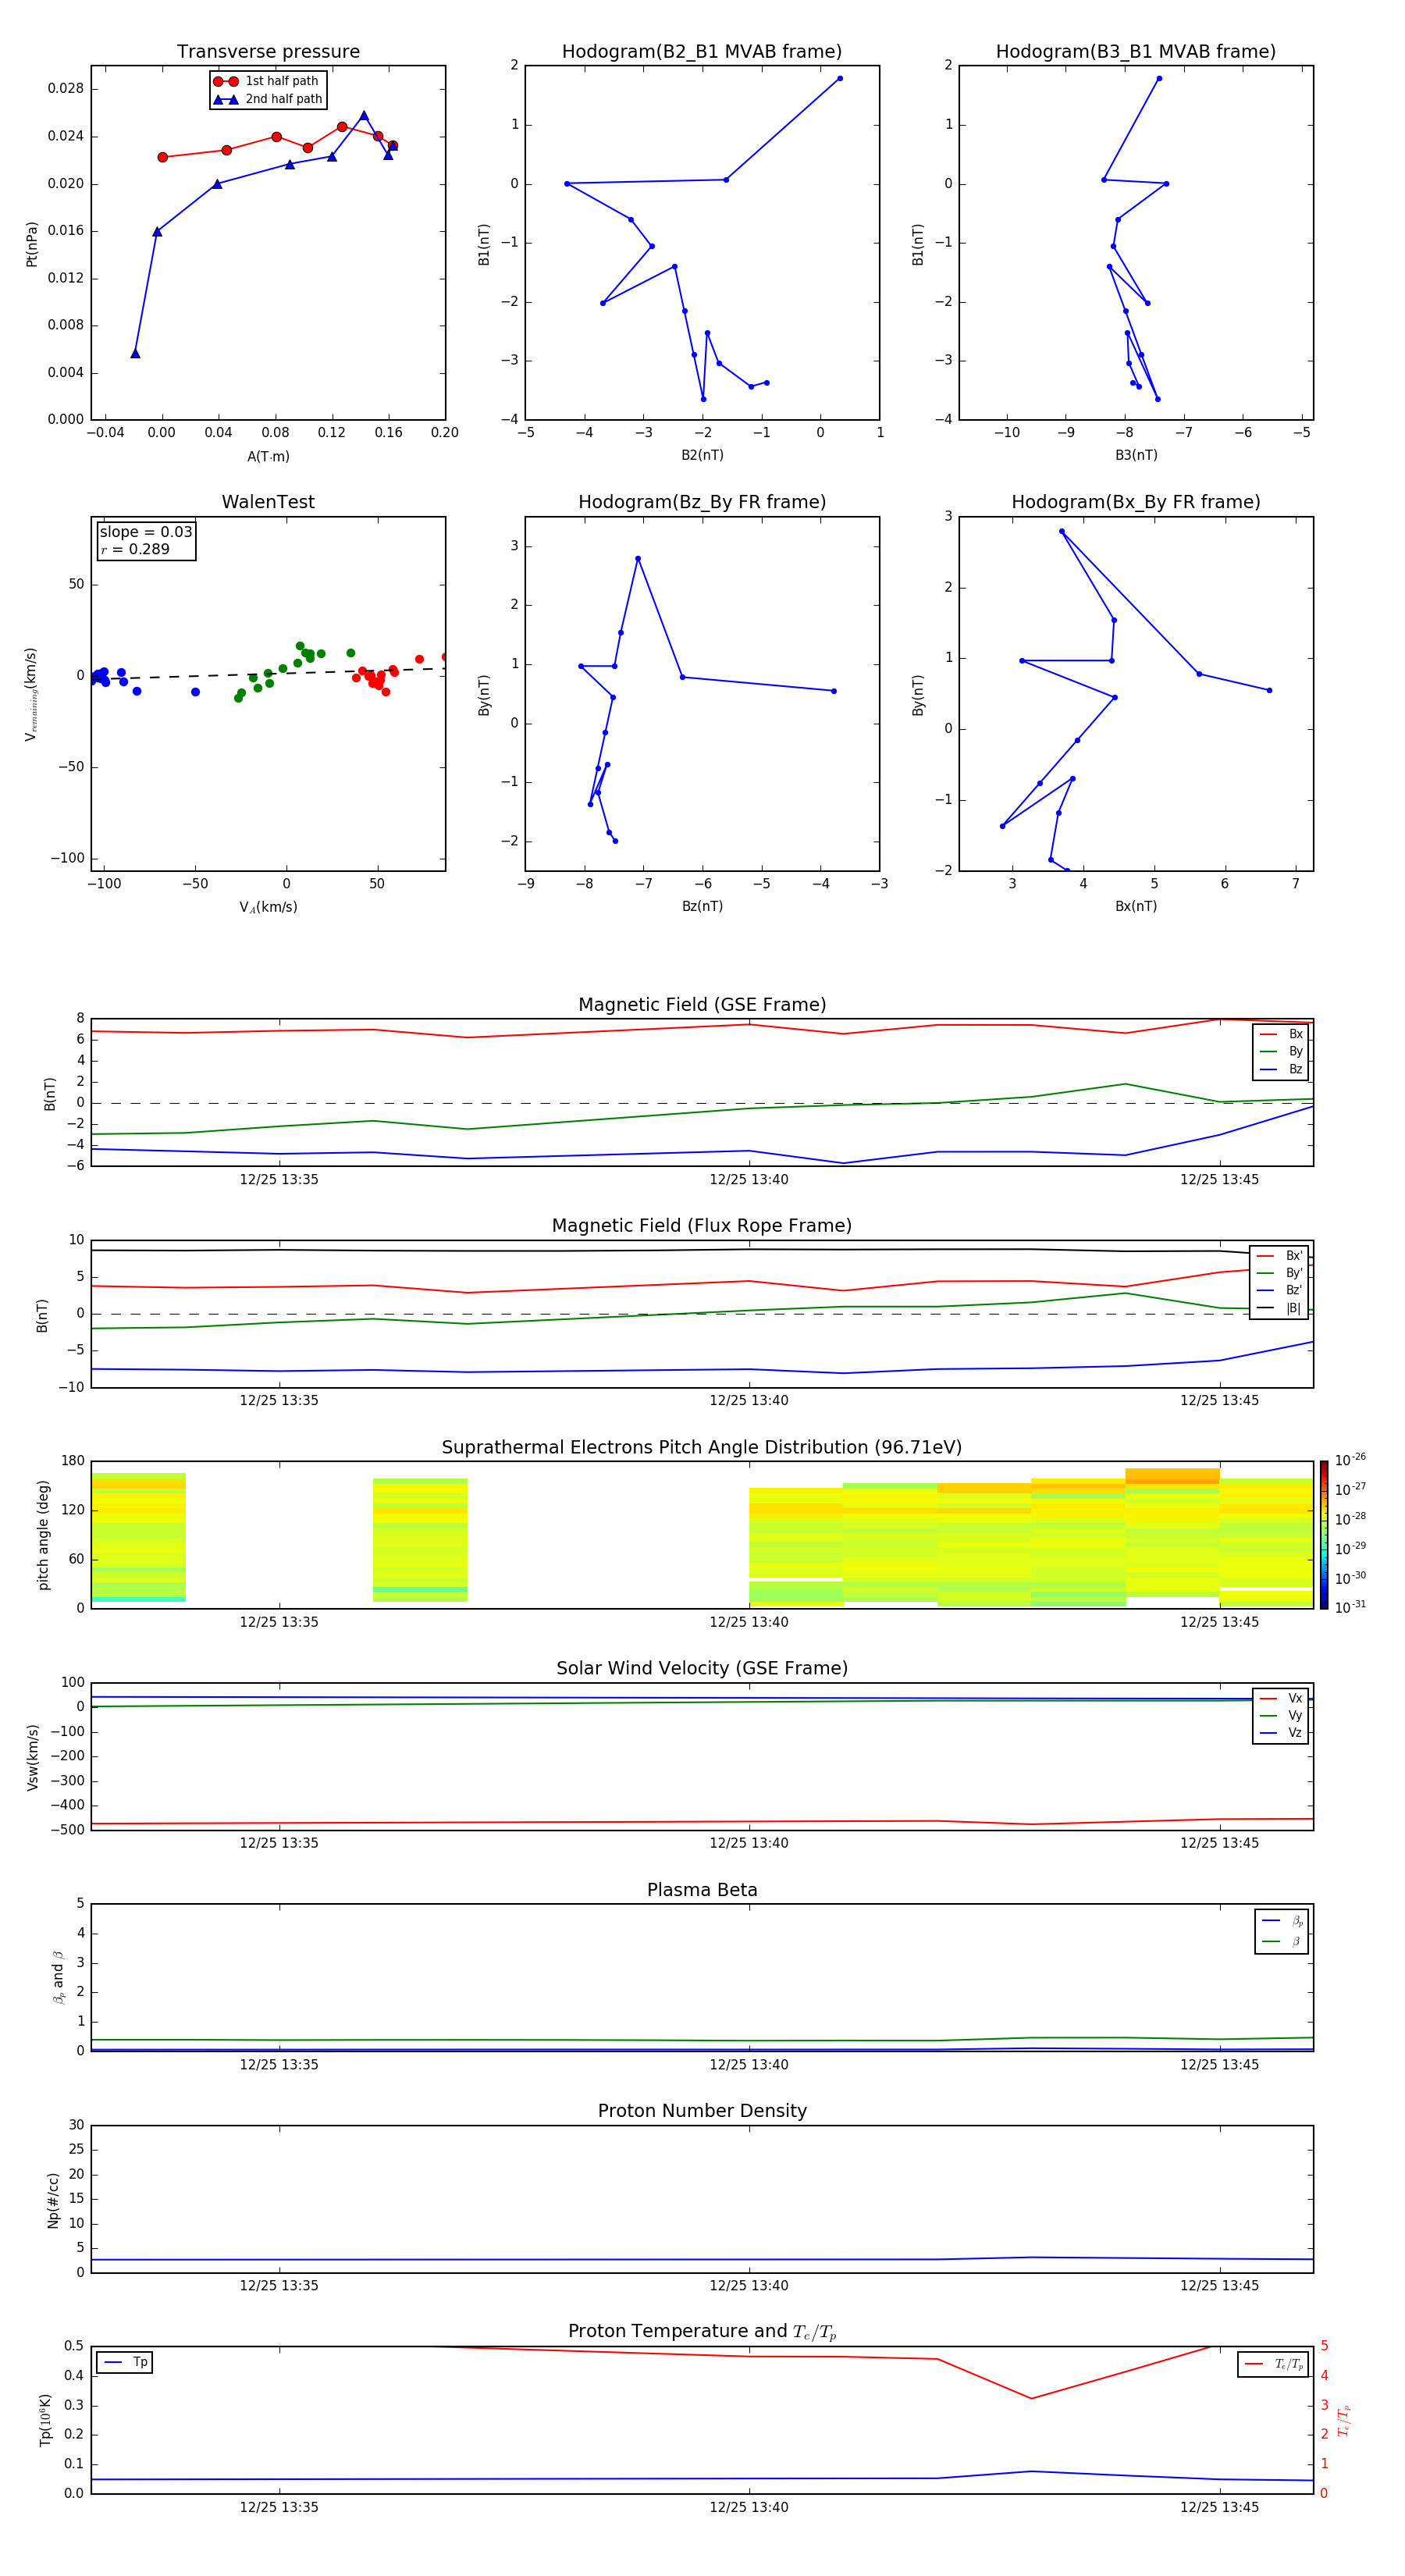Select the Tp legend entry

(125, 2362)
